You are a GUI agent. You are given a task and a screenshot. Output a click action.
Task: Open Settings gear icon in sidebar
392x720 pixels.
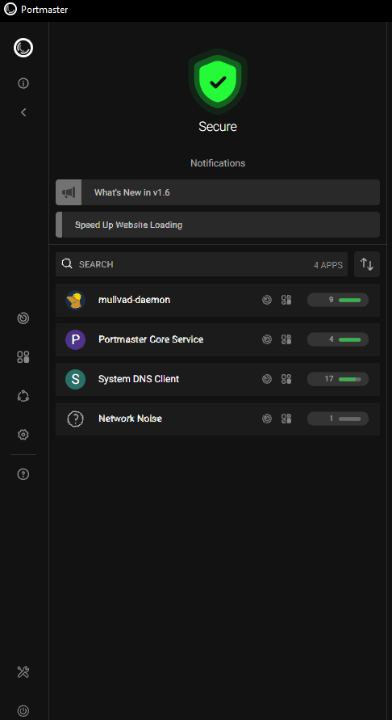23,435
